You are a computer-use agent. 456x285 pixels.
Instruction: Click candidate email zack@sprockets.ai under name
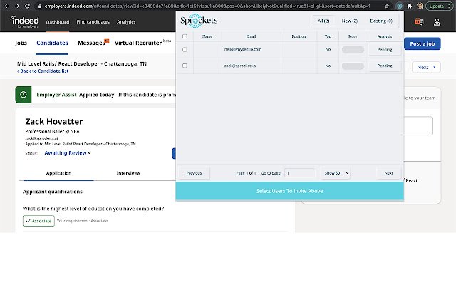coord(41,138)
